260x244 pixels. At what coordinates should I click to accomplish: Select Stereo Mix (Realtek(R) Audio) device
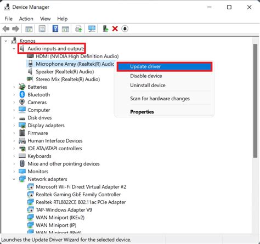[x=67, y=79]
